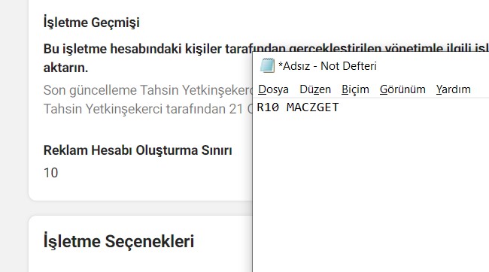Open the Biçim menu
Viewport: 489px width, 272px height.
355,89
